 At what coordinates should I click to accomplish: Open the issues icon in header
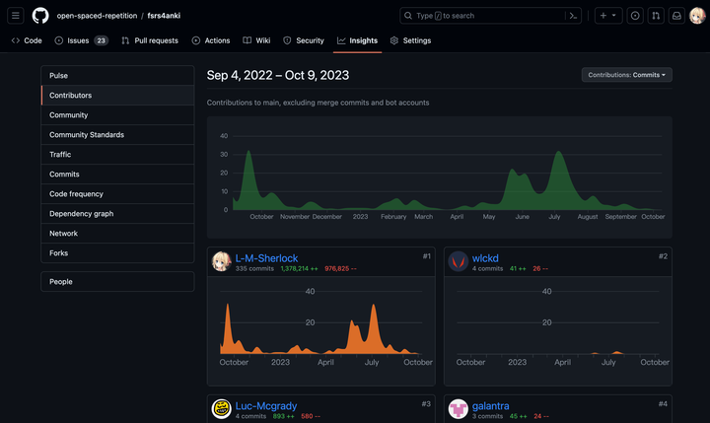coord(635,16)
